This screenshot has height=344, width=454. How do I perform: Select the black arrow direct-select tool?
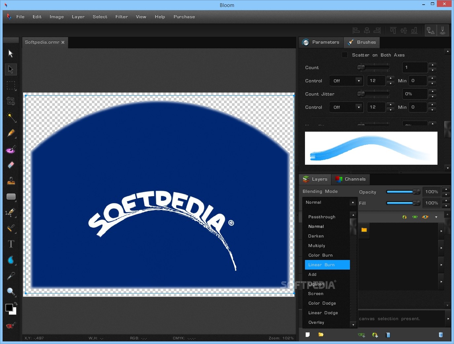tap(11, 69)
